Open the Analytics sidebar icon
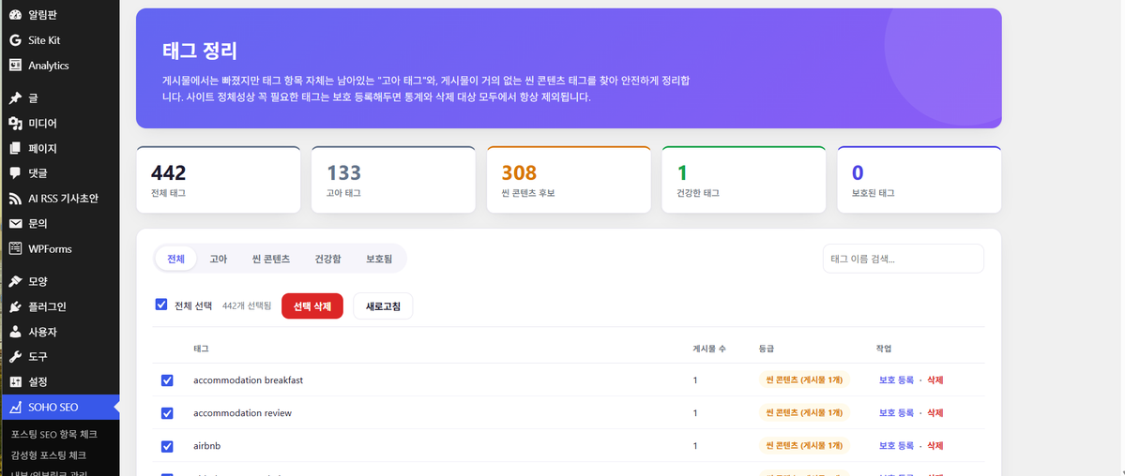The width and height of the screenshot is (1125, 476). 15,66
